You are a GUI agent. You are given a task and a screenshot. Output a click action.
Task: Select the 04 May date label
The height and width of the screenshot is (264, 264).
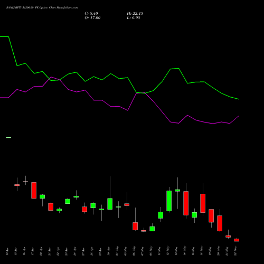pos(117,251)
